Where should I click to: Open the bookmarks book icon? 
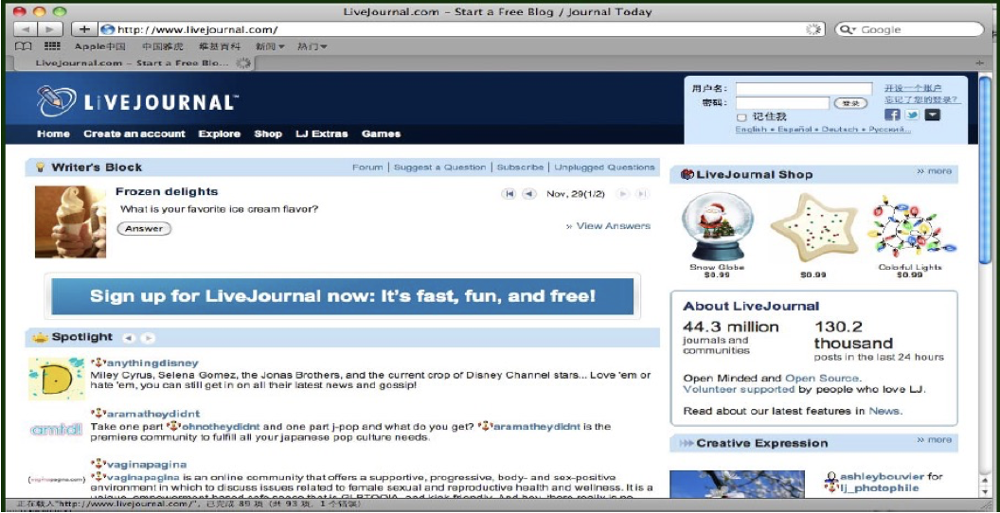(23, 46)
